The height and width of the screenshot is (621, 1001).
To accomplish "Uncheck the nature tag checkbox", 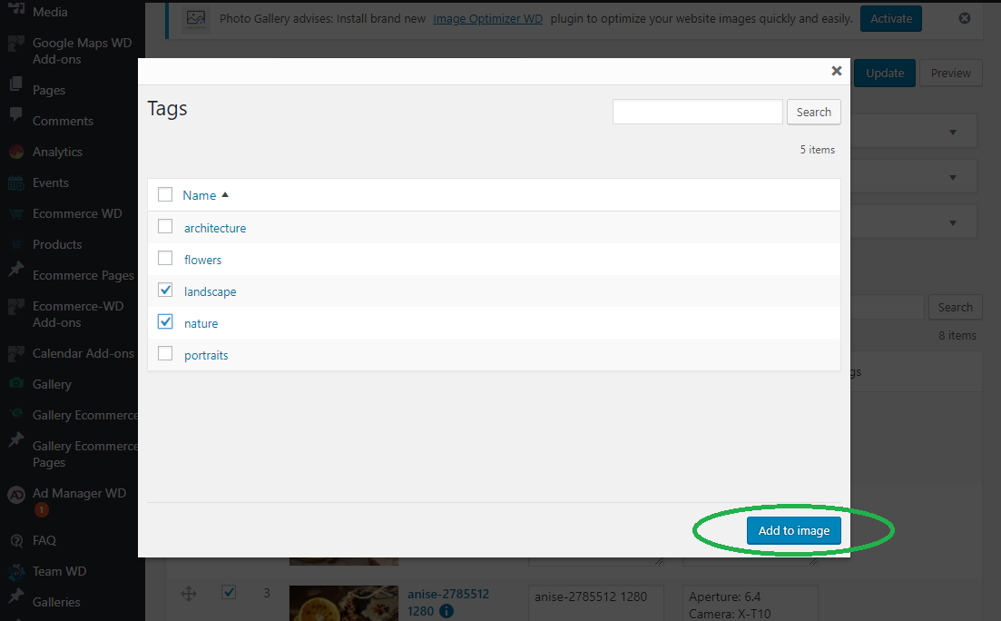I will coord(165,321).
